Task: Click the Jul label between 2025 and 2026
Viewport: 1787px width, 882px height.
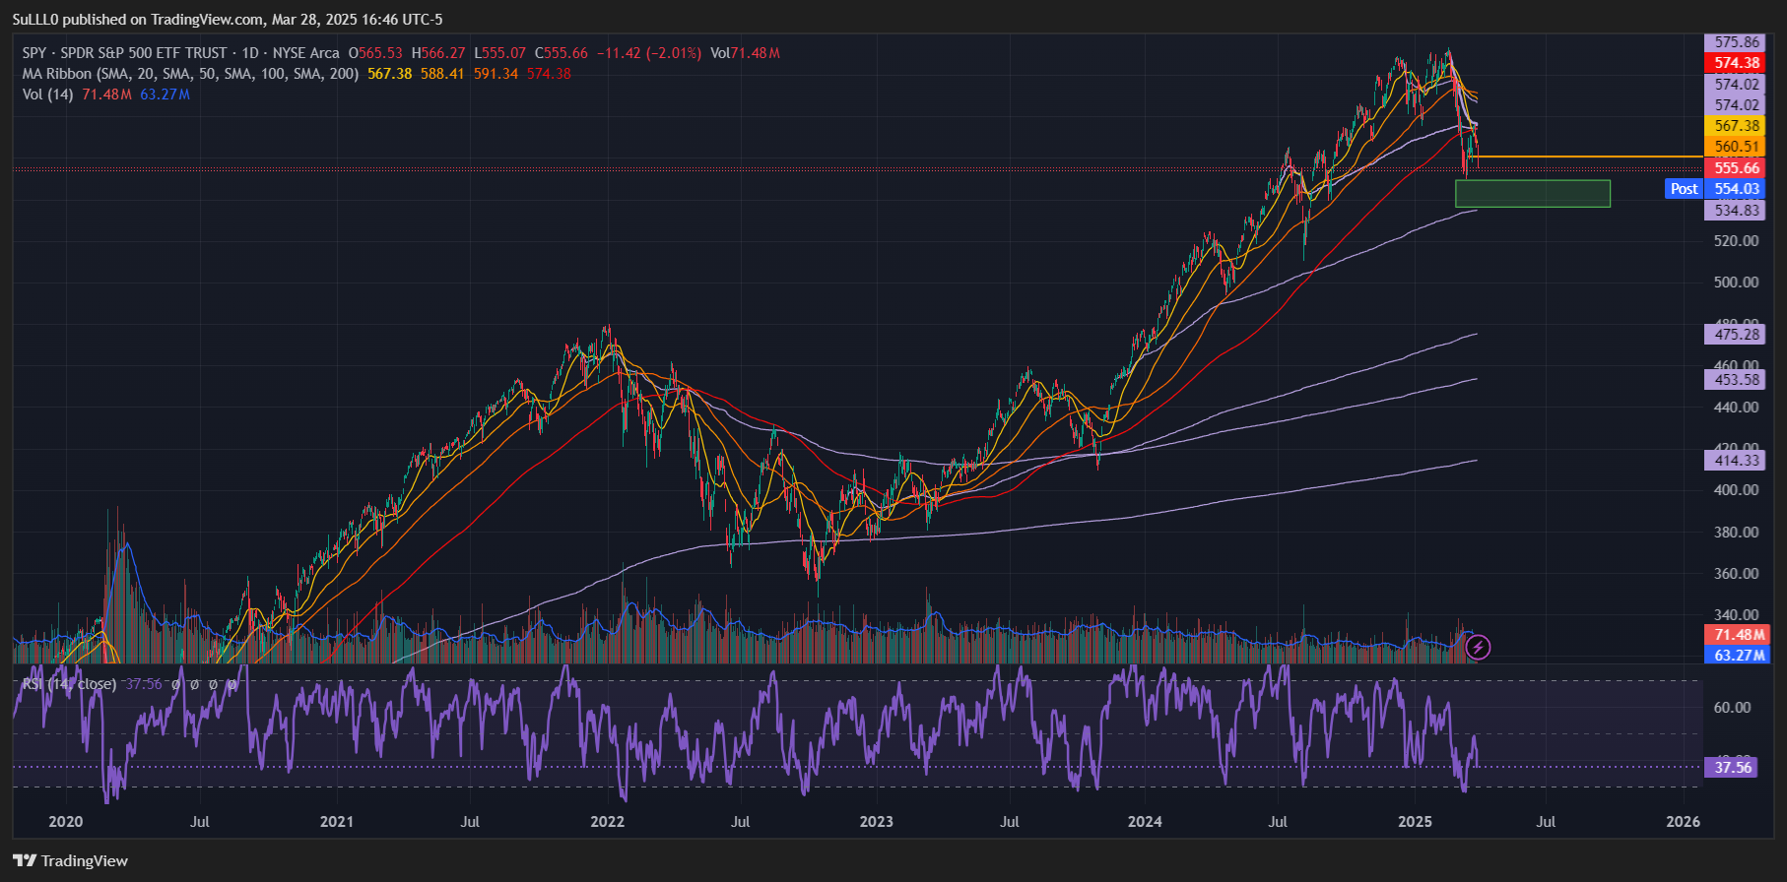Action: coord(1546,821)
